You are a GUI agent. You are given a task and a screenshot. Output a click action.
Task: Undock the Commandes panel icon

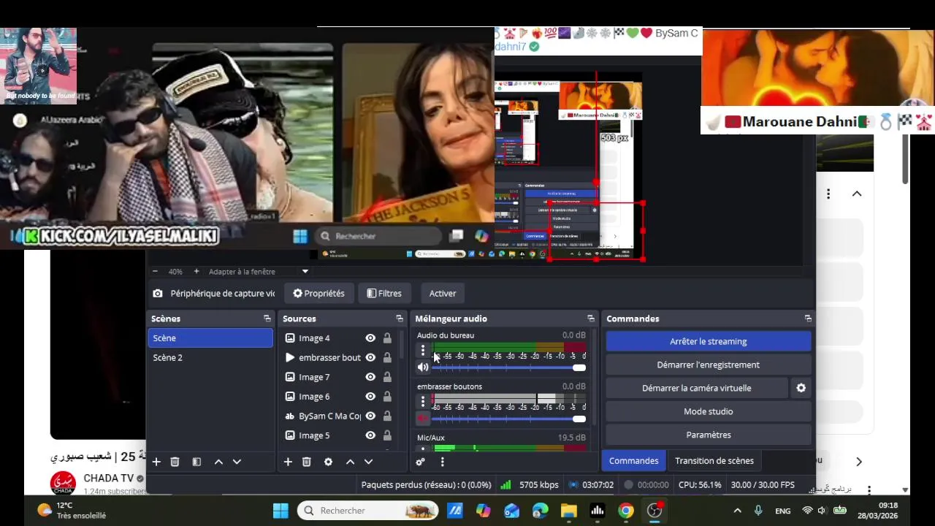pyautogui.click(x=808, y=319)
